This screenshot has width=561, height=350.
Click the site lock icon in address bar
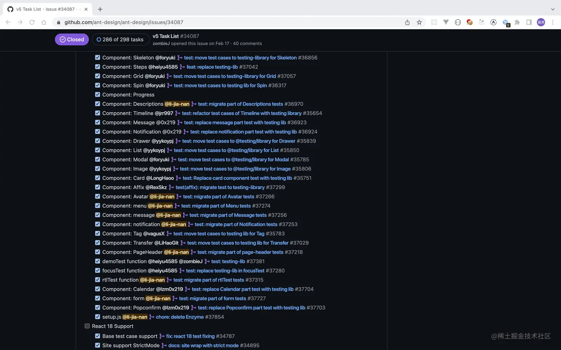click(x=58, y=22)
